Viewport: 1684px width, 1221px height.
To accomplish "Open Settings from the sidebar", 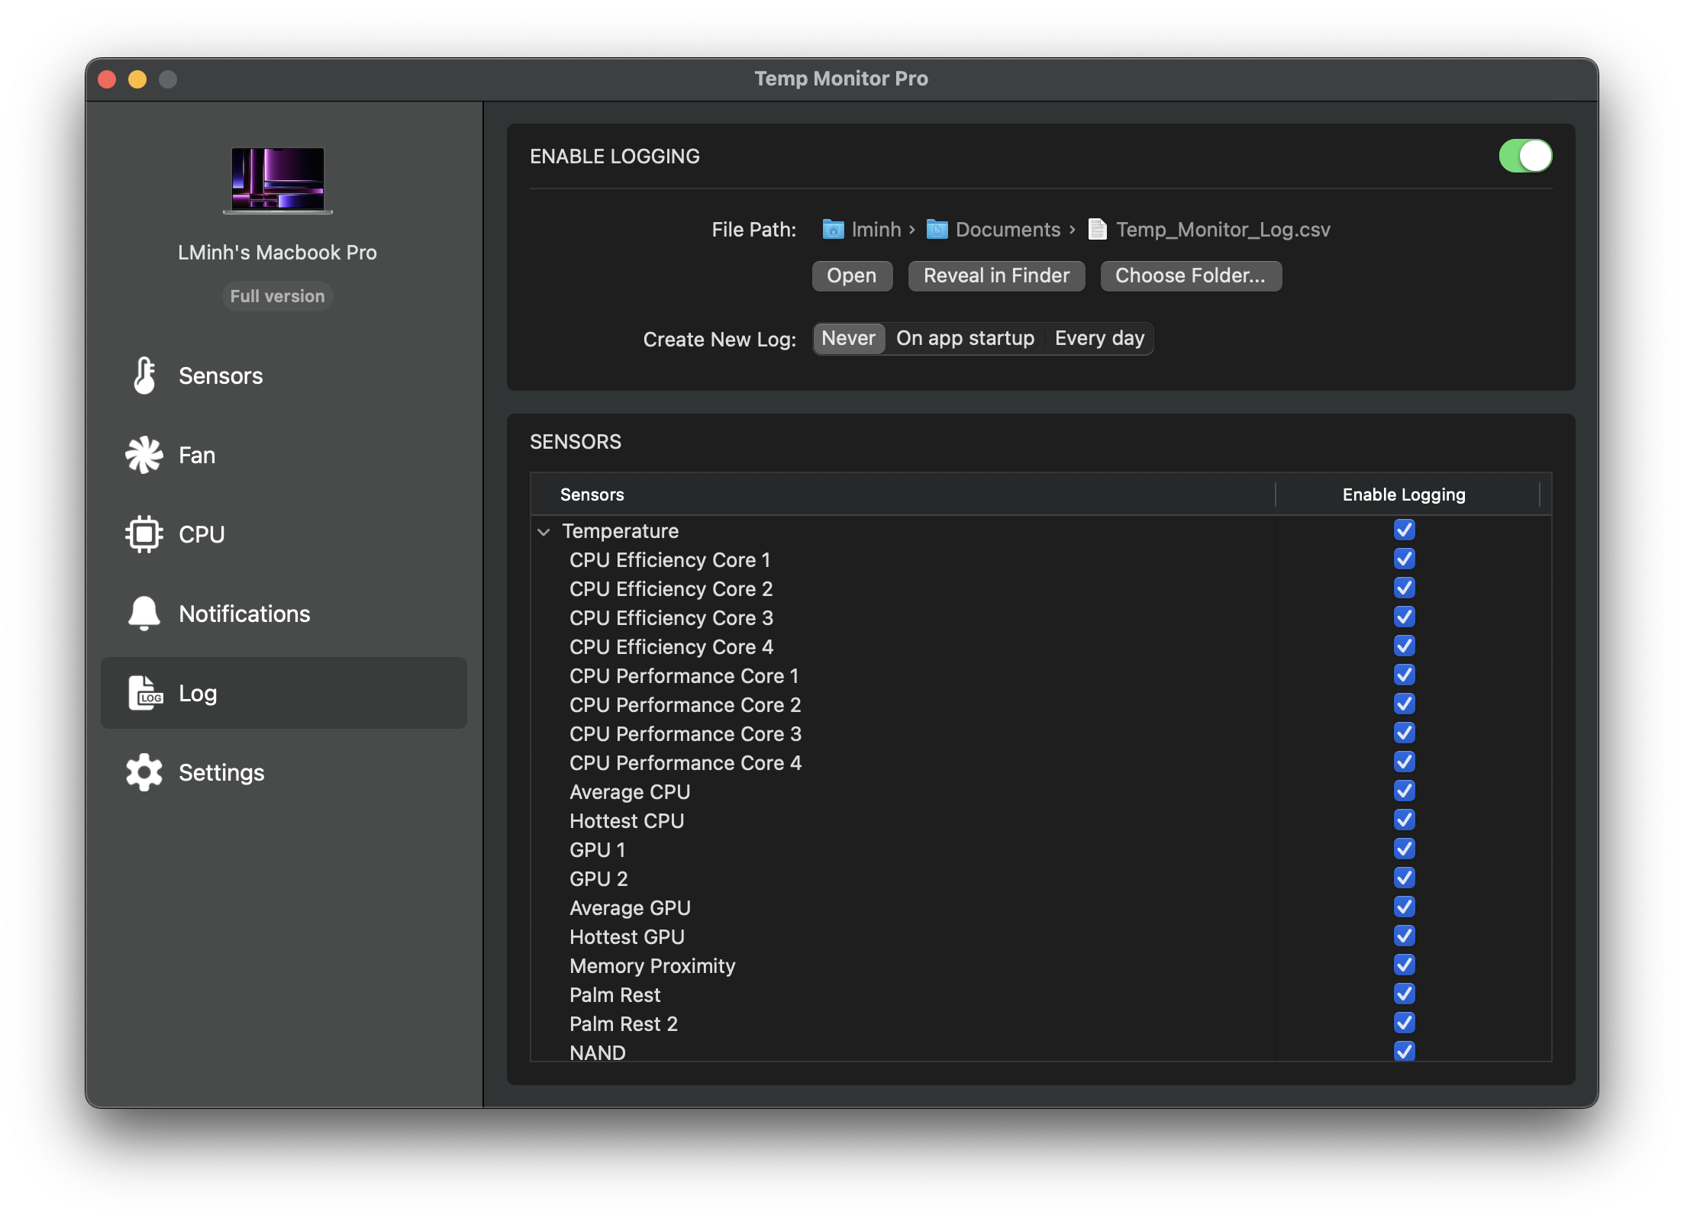I will [284, 772].
